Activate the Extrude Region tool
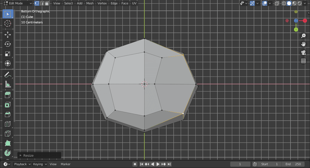This screenshot has height=168, width=310. coord(8,95)
